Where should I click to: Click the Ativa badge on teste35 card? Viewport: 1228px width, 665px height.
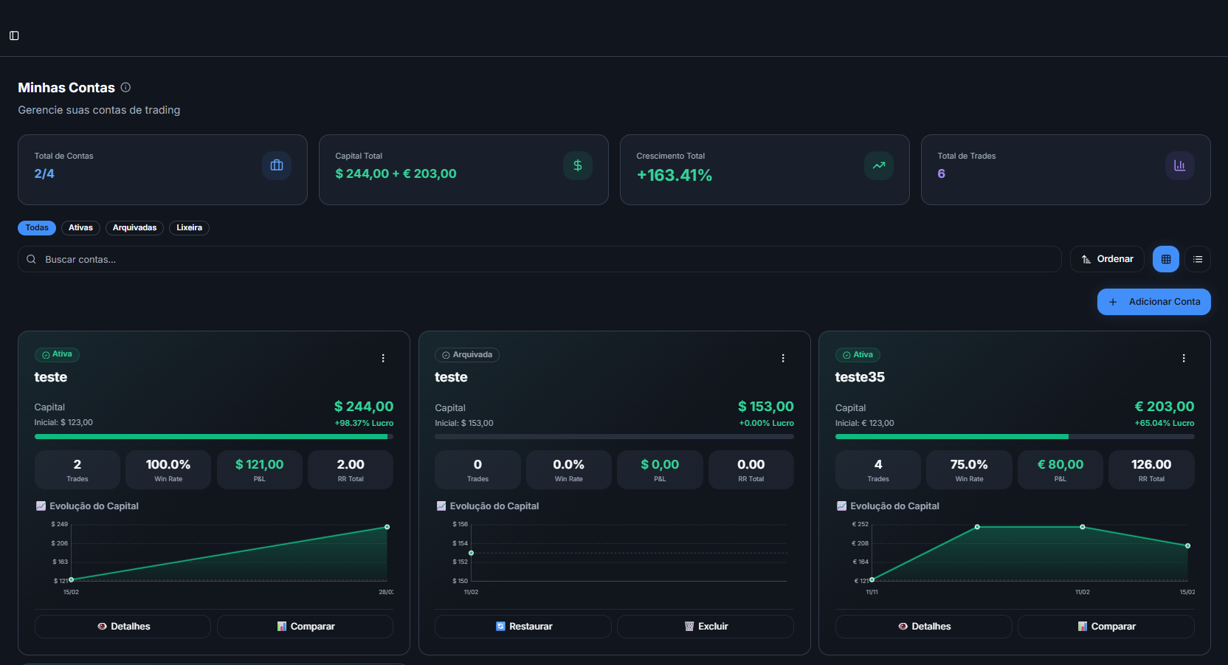pos(858,355)
